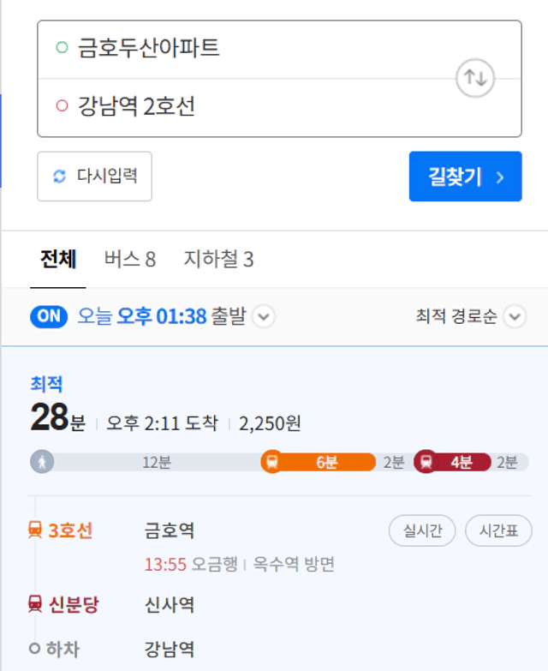548x671 pixels.
Task: Open the 시간표 timetable button
Action: [498, 530]
